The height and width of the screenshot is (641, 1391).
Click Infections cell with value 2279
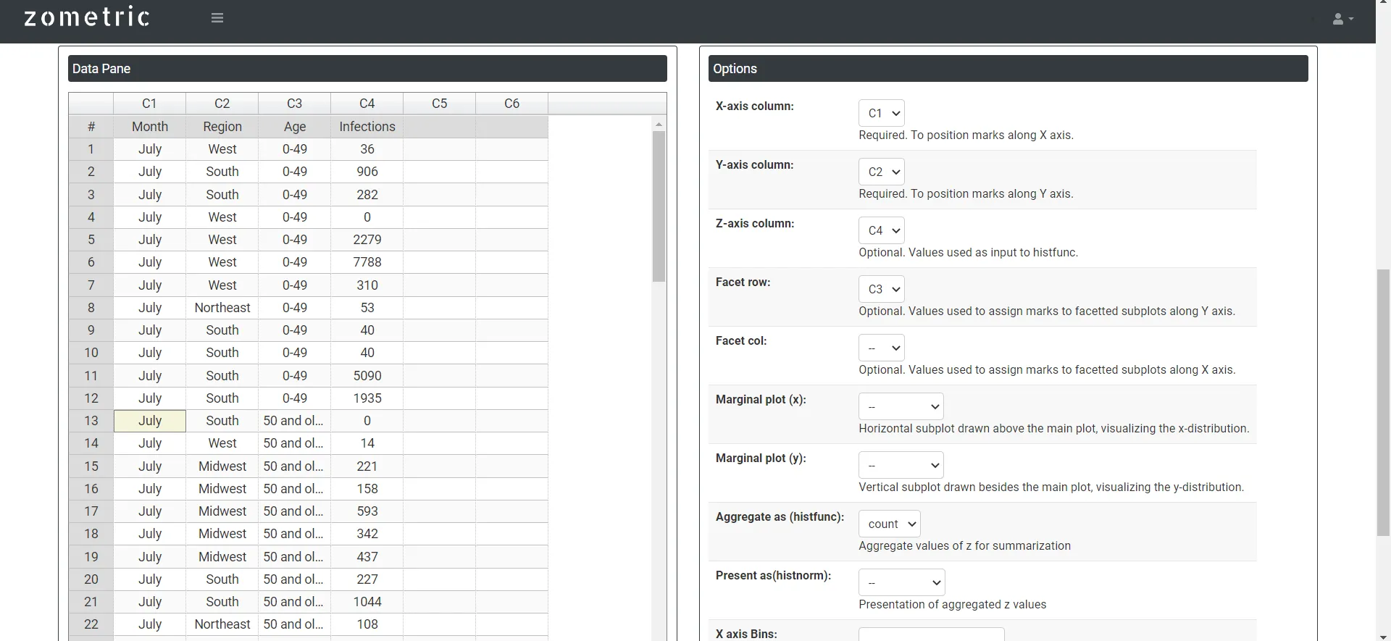(x=367, y=240)
